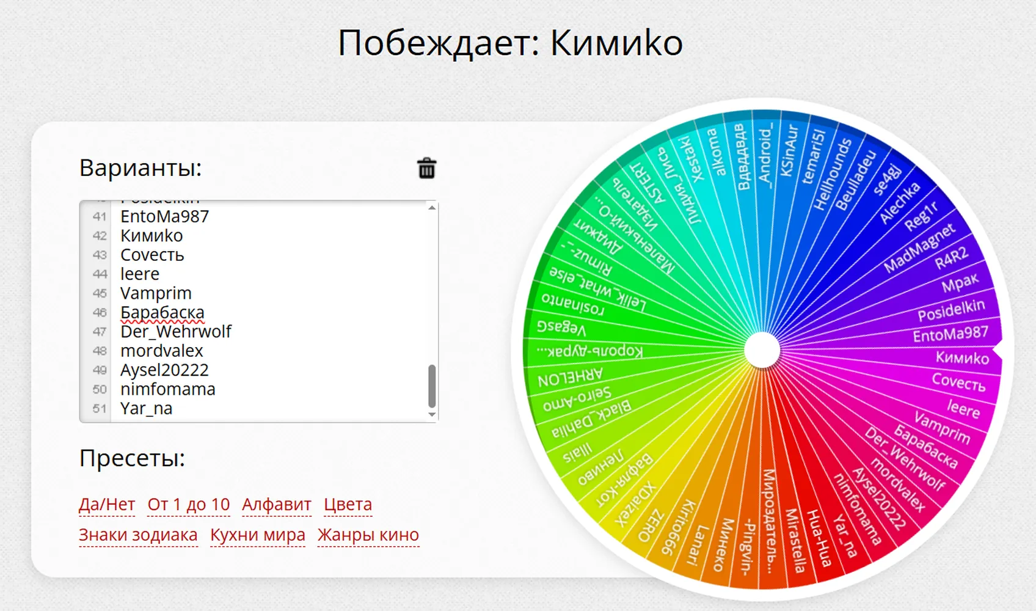
Task: Select the Да/Нет preset
Action: 107,504
